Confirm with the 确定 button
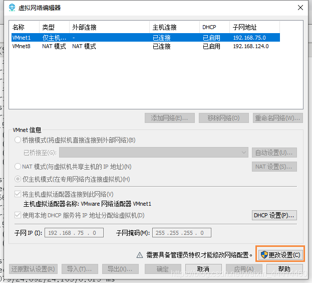The image size is (312, 283). click(163, 269)
